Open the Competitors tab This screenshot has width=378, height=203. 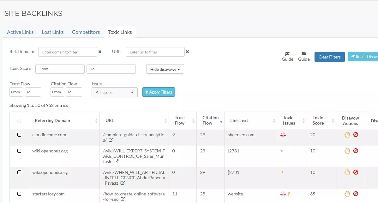(86, 32)
